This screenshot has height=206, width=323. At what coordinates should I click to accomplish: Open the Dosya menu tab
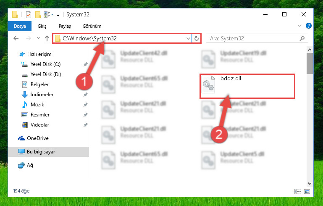[x=20, y=26]
